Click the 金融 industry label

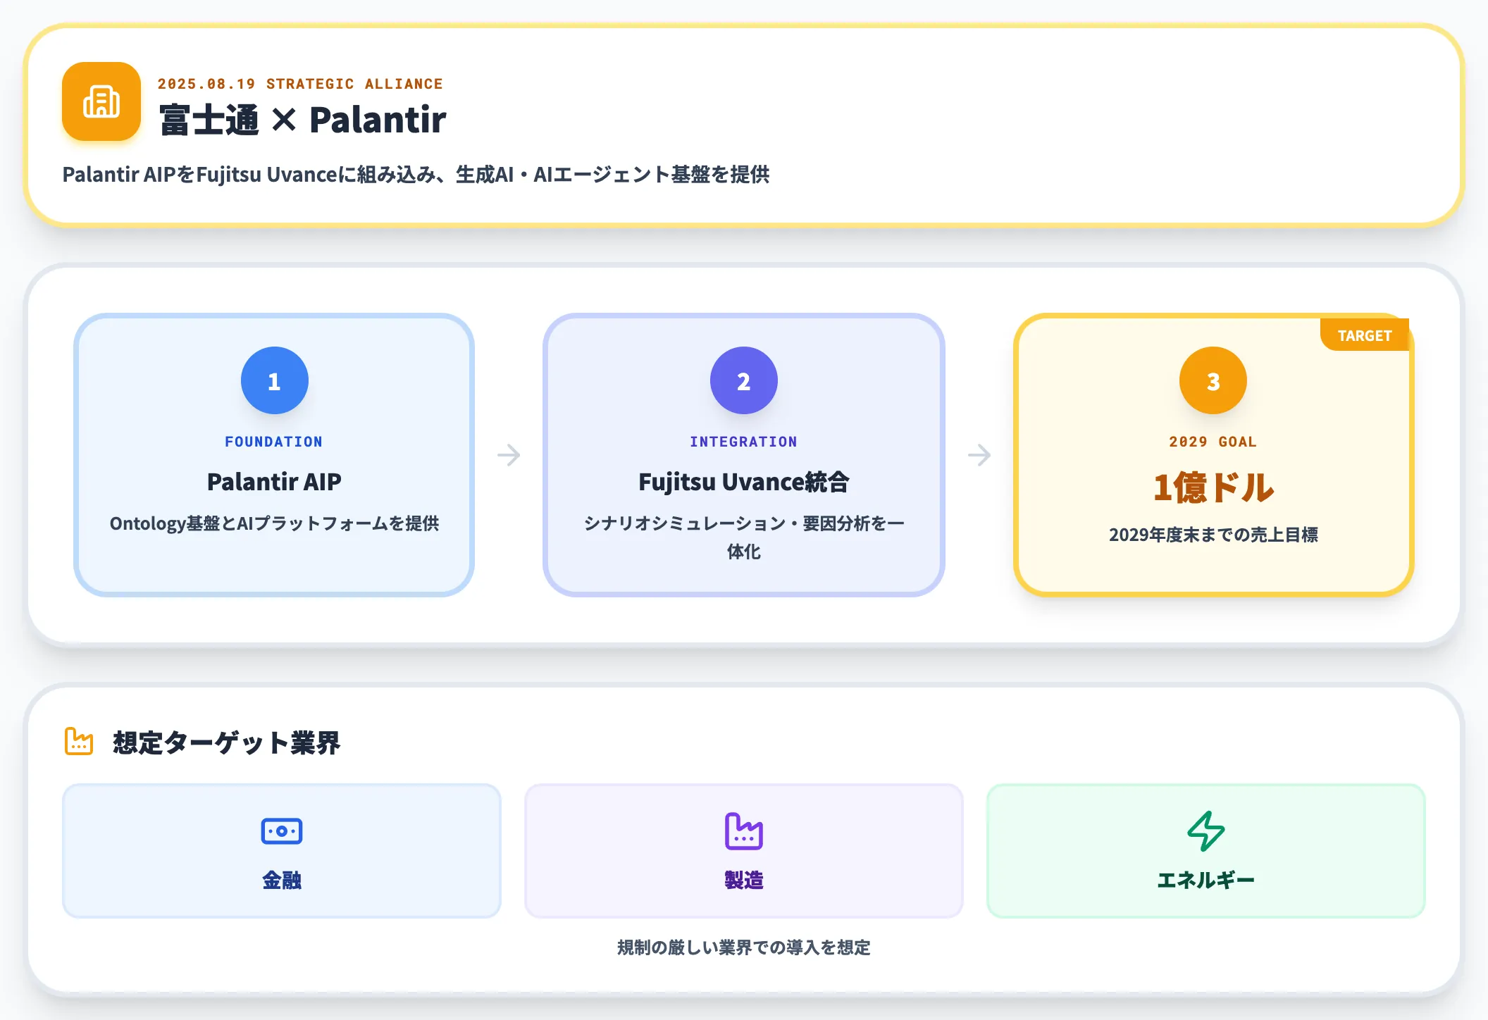coord(282,880)
